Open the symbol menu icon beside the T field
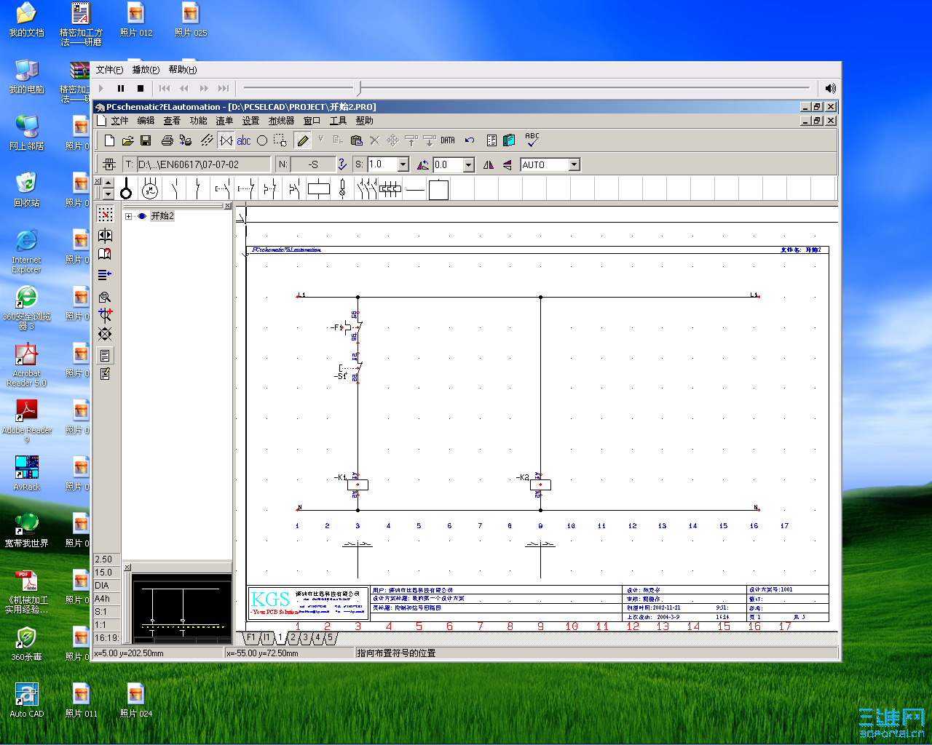932x745 pixels. tap(109, 164)
